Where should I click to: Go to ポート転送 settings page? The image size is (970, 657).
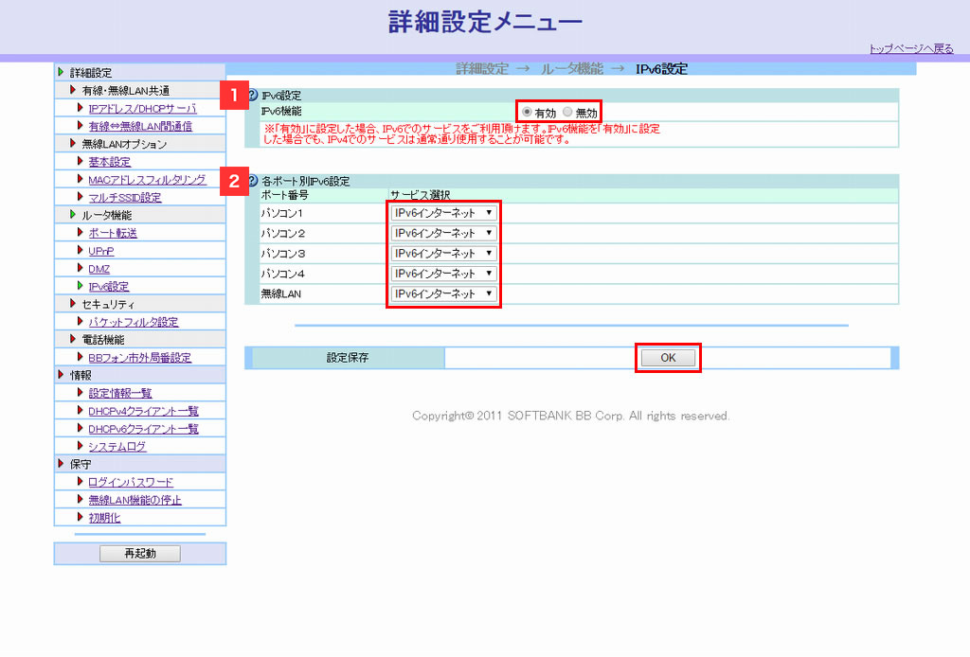[x=113, y=233]
